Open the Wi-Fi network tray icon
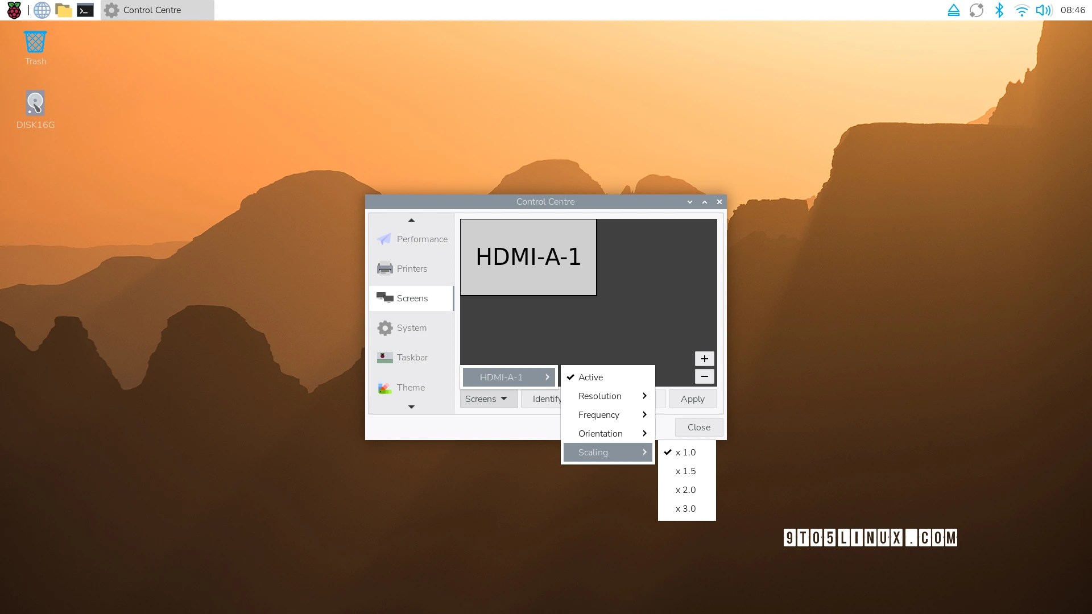Image resolution: width=1092 pixels, height=614 pixels. [1021, 10]
